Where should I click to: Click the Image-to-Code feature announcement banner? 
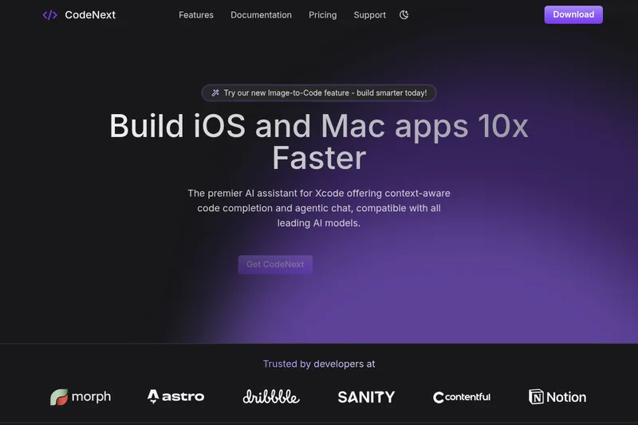319,92
